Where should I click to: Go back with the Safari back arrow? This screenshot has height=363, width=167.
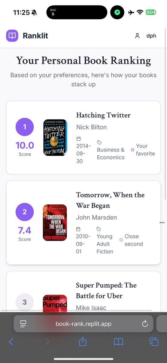[x=11, y=342]
